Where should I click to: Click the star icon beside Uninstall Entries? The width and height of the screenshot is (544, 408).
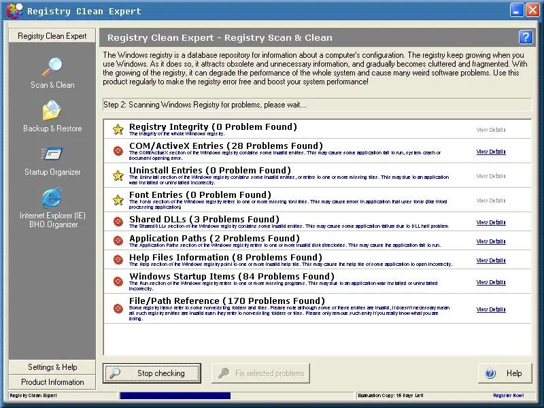pyautogui.click(x=118, y=175)
